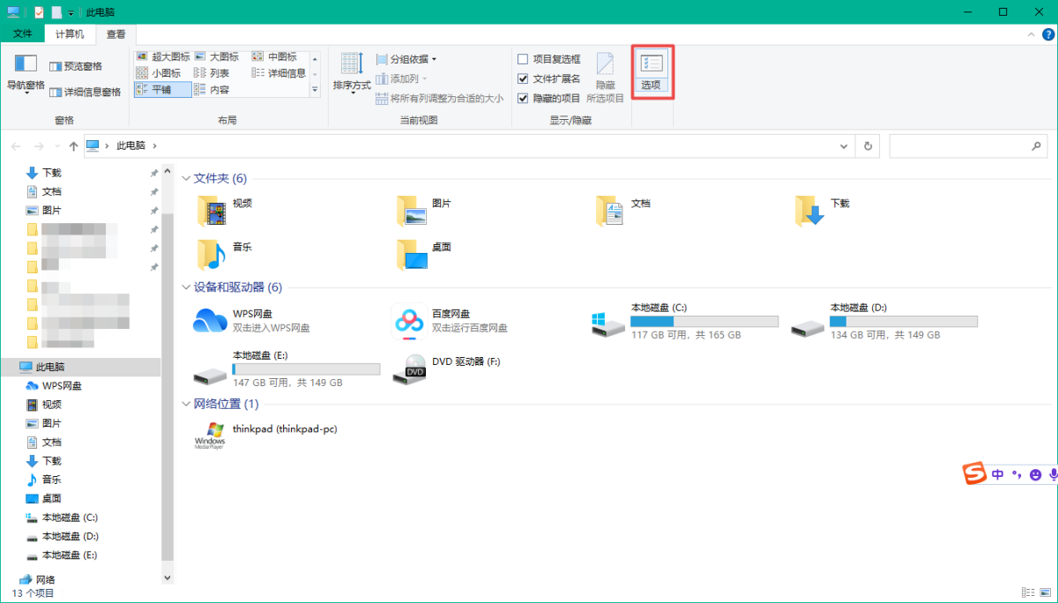The width and height of the screenshot is (1058, 603).
Task: Open the 排序方式 sort by dropdown
Action: (x=352, y=73)
